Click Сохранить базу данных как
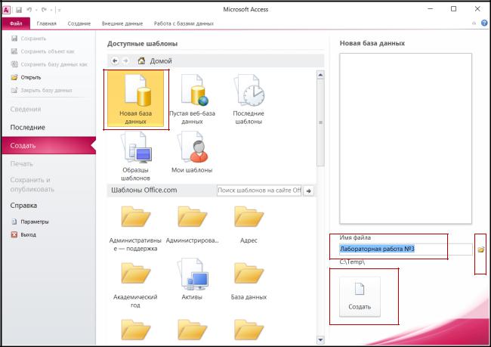 coord(49,64)
